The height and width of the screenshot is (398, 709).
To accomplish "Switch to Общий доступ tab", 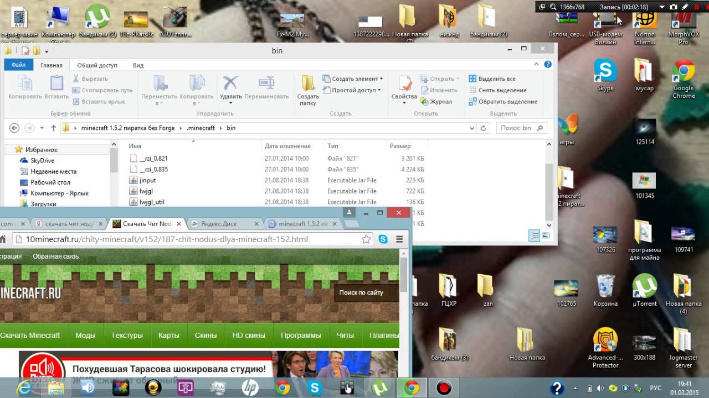I will (97, 65).
